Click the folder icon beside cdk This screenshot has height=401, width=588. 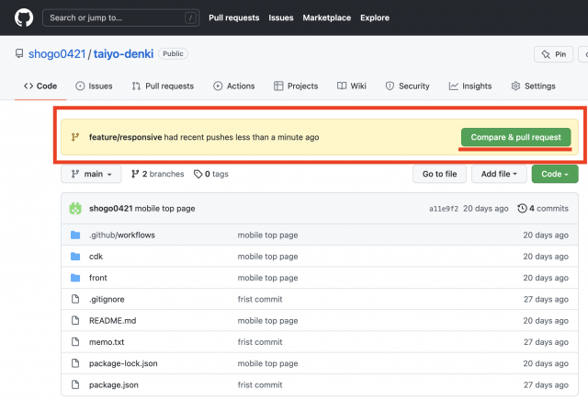pyautogui.click(x=75, y=257)
